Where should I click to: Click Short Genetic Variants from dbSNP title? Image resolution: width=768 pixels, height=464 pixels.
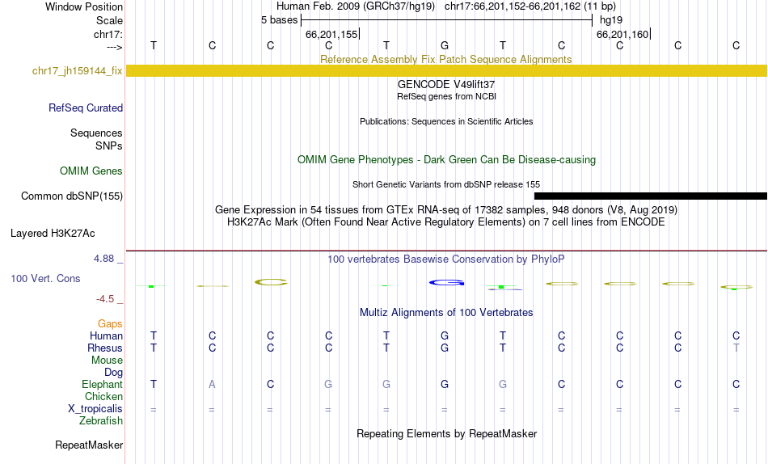coord(445,185)
